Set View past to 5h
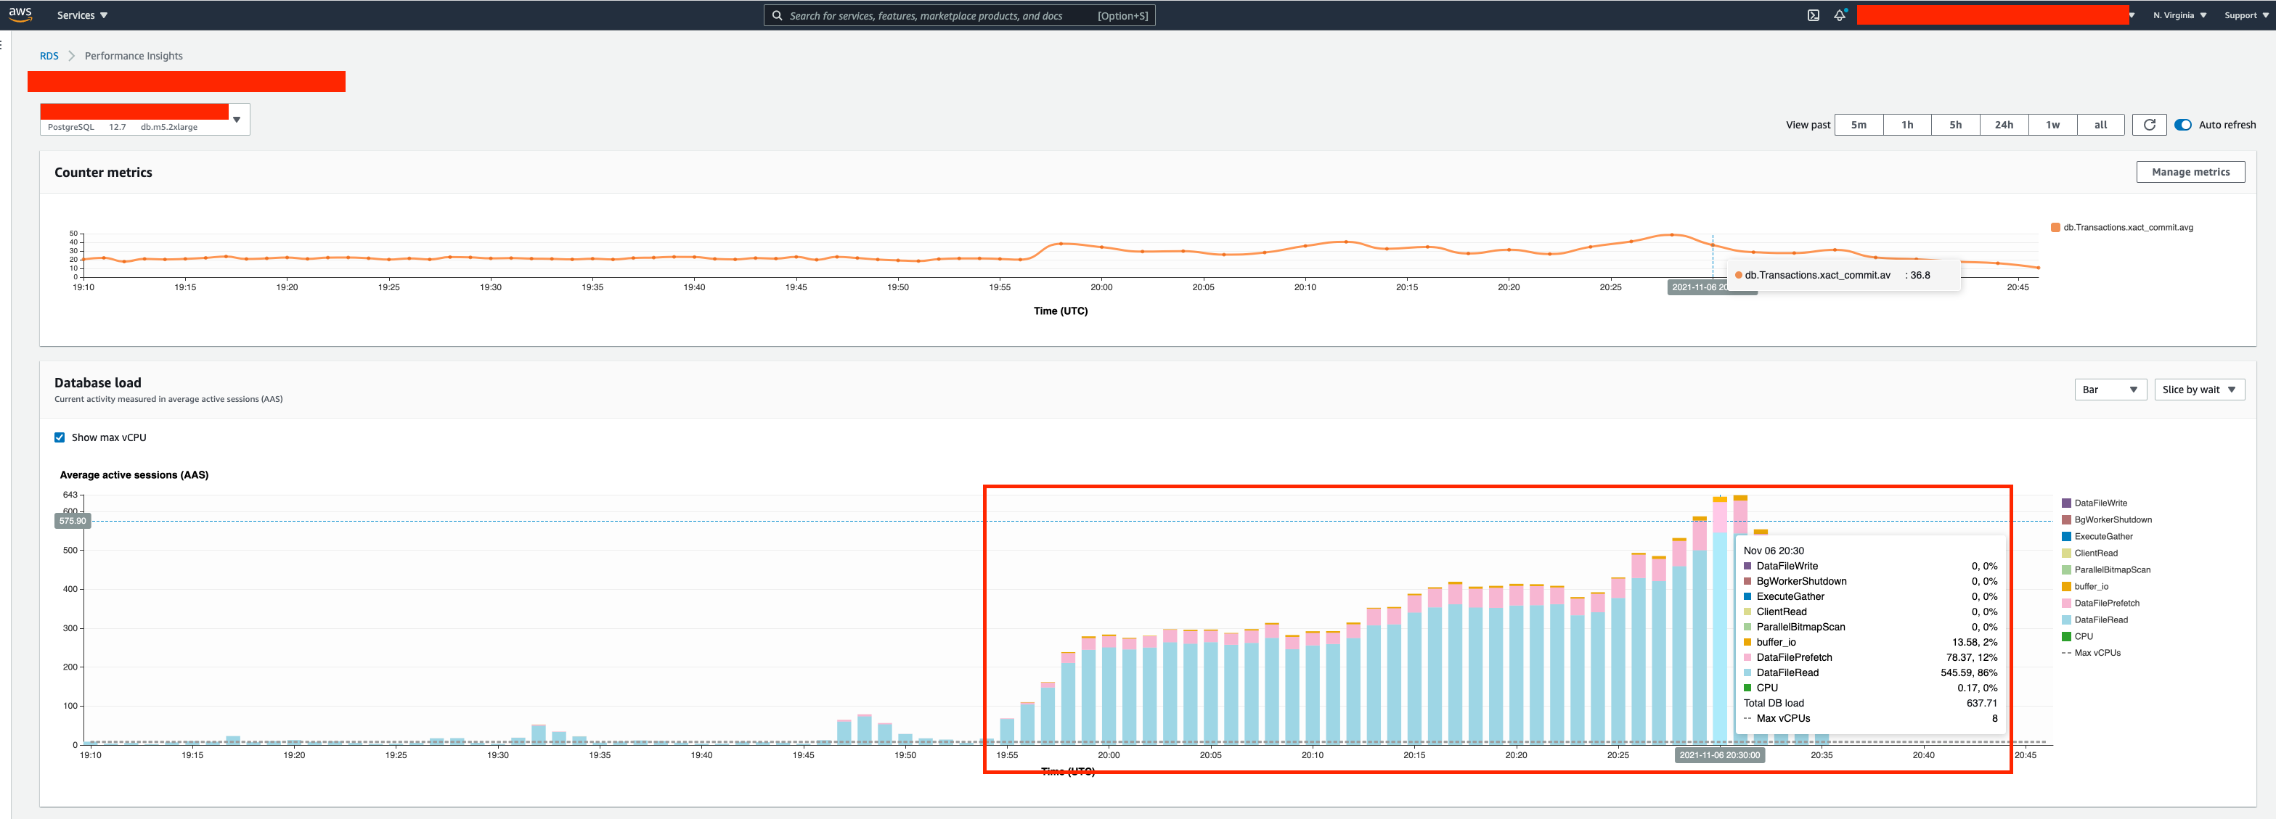This screenshot has width=2276, height=819. pyautogui.click(x=1955, y=125)
